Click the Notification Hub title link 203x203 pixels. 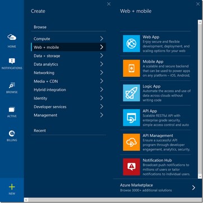pyautogui.click(x=157, y=160)
